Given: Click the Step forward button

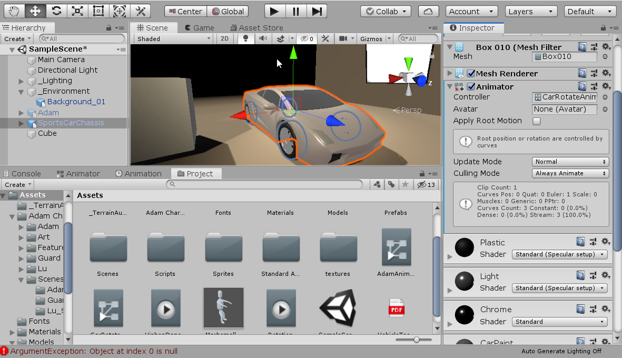Looking at the screenshot, I should 316,11.
